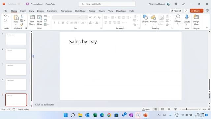Open the Transitions tab

coord(52,11)
